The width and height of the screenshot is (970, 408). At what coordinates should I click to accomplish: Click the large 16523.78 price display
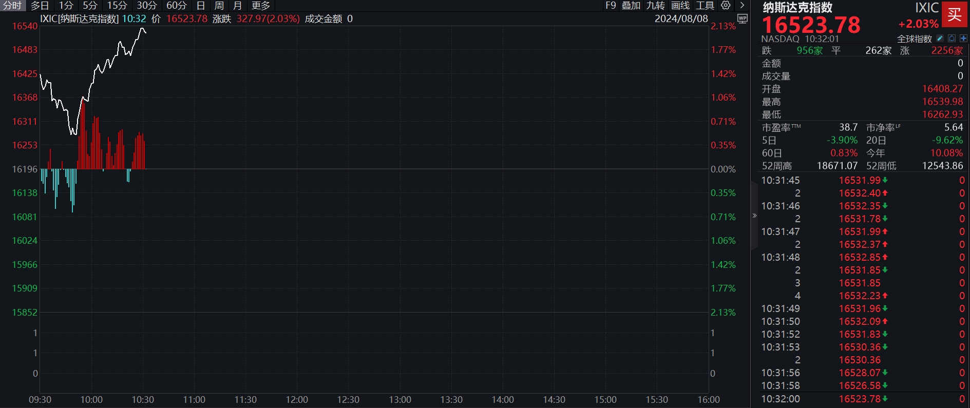click(x=811, y=25)
